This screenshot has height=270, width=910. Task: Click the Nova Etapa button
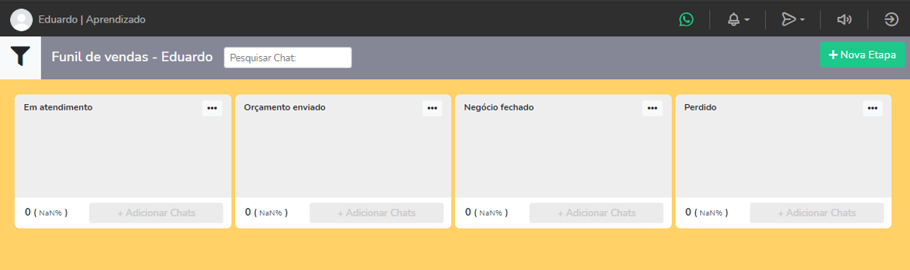click(862, 55)
